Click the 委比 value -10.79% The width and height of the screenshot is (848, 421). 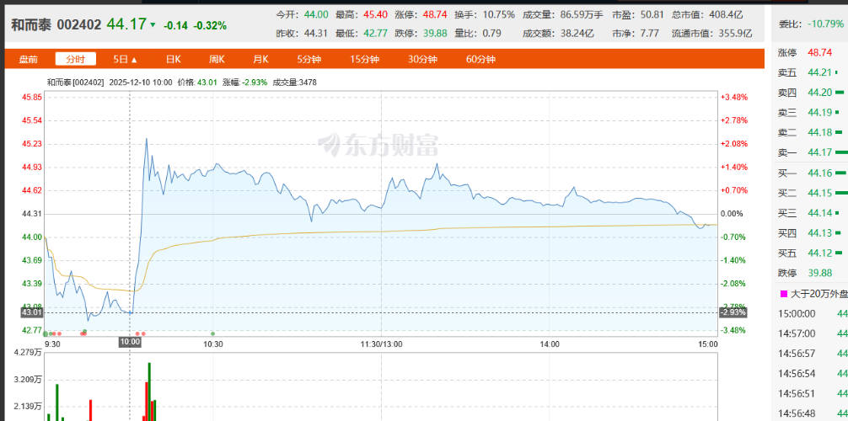[825, 24]
